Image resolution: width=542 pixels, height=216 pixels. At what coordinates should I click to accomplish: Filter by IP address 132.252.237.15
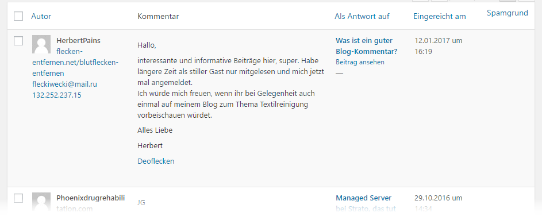click(57, 95)
